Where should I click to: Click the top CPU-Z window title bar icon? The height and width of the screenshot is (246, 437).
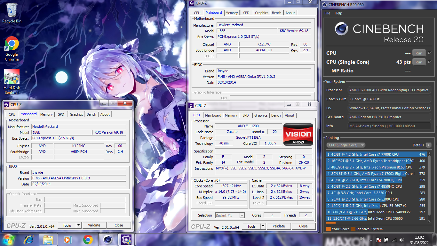[x=191, y=3]
